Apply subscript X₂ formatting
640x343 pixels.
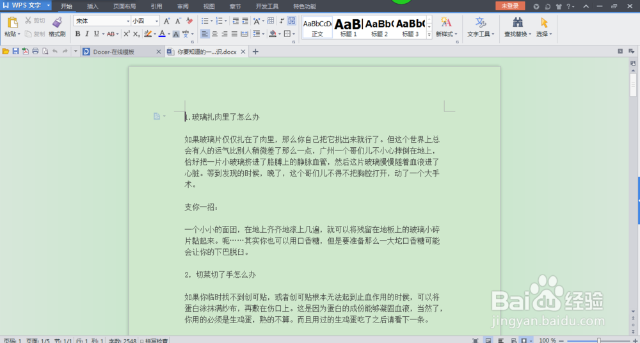click(x=137, y=34)
